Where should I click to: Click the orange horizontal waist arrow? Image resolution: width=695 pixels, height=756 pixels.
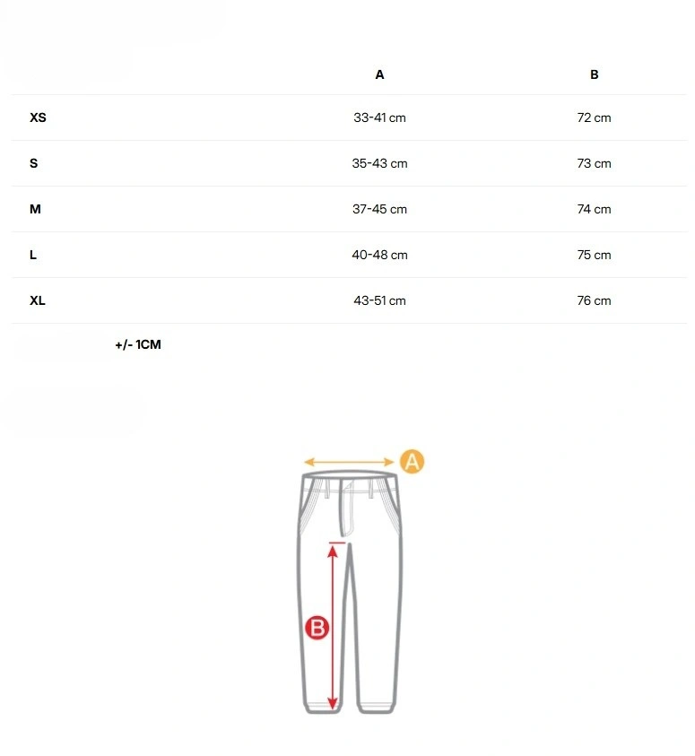coord(349,462)
